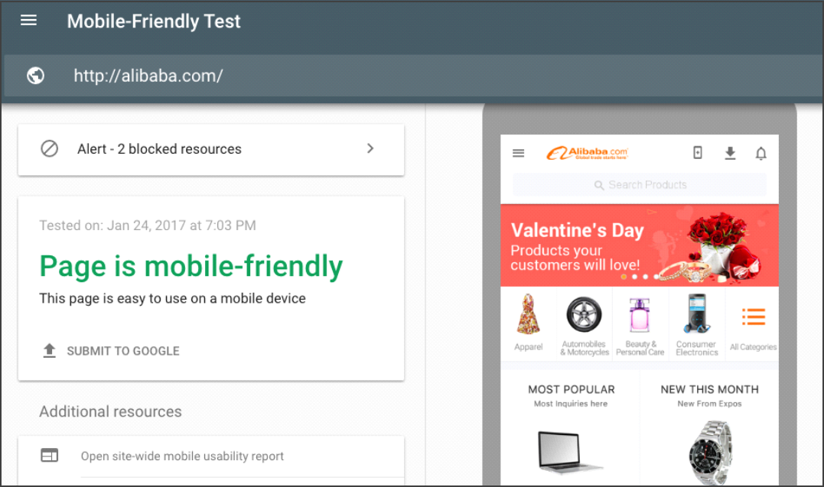This screenshot has height=487, width=824.
Task: Expand the blocked resources alert chevron
Action: click(x=370, y=148)
